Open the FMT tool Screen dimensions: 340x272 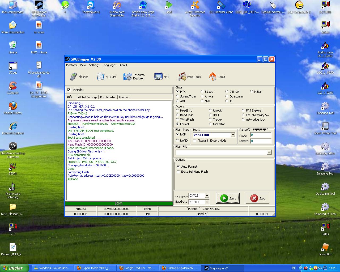161,77
